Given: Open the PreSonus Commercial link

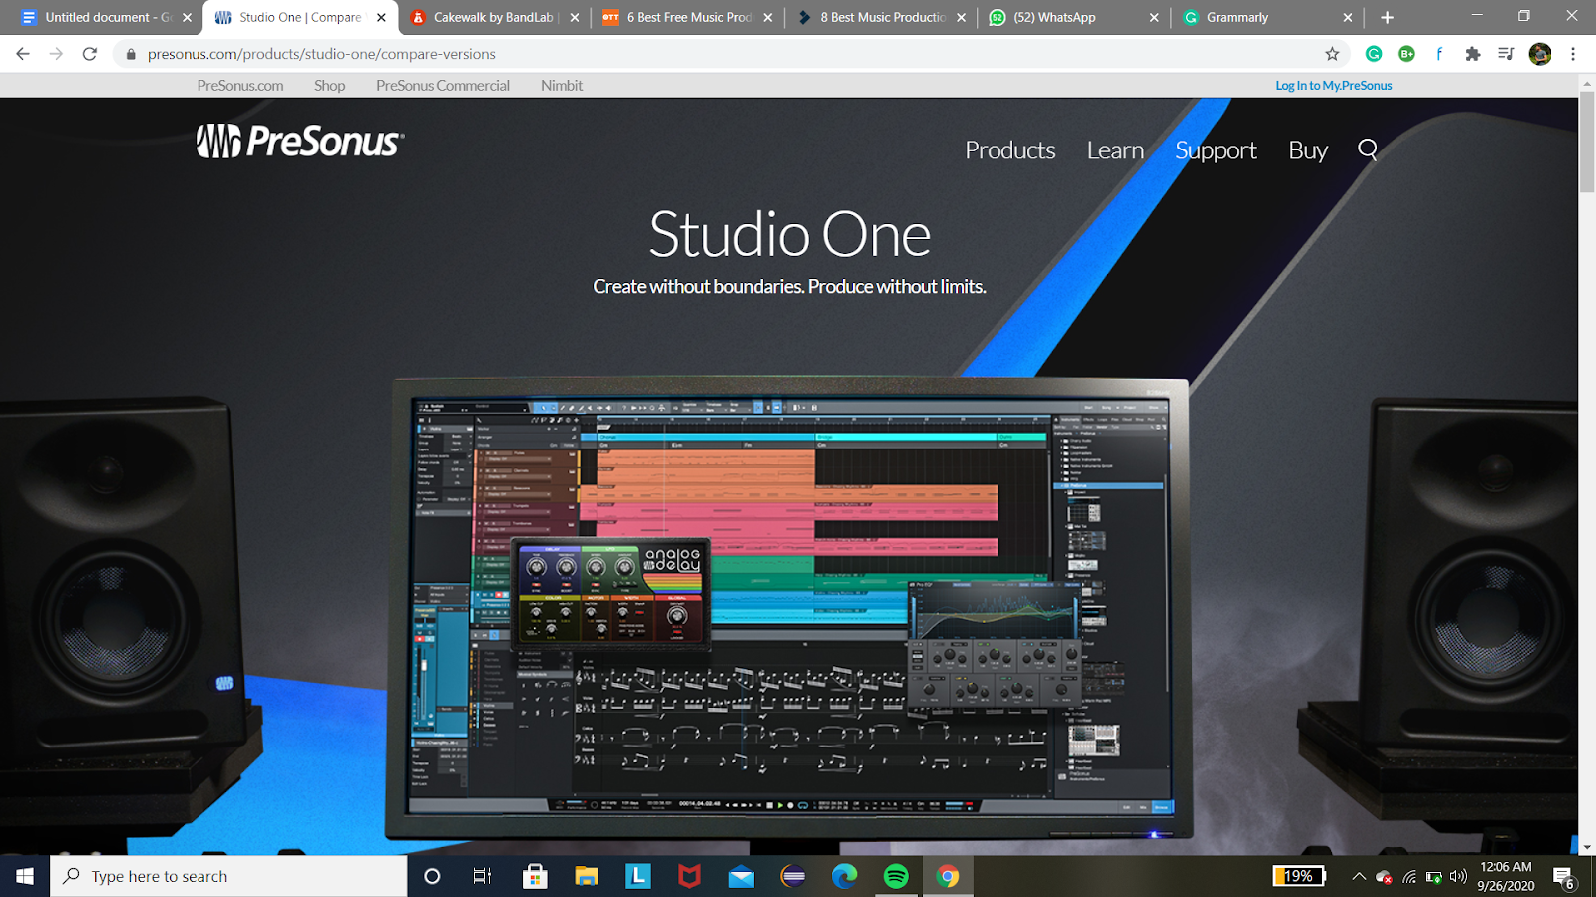Looking at the screenshot, I should 443,86.
